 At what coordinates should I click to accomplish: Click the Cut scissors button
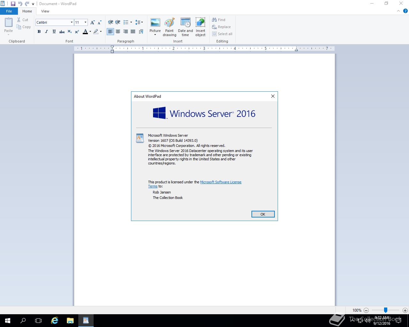click(x=23, y=20)
